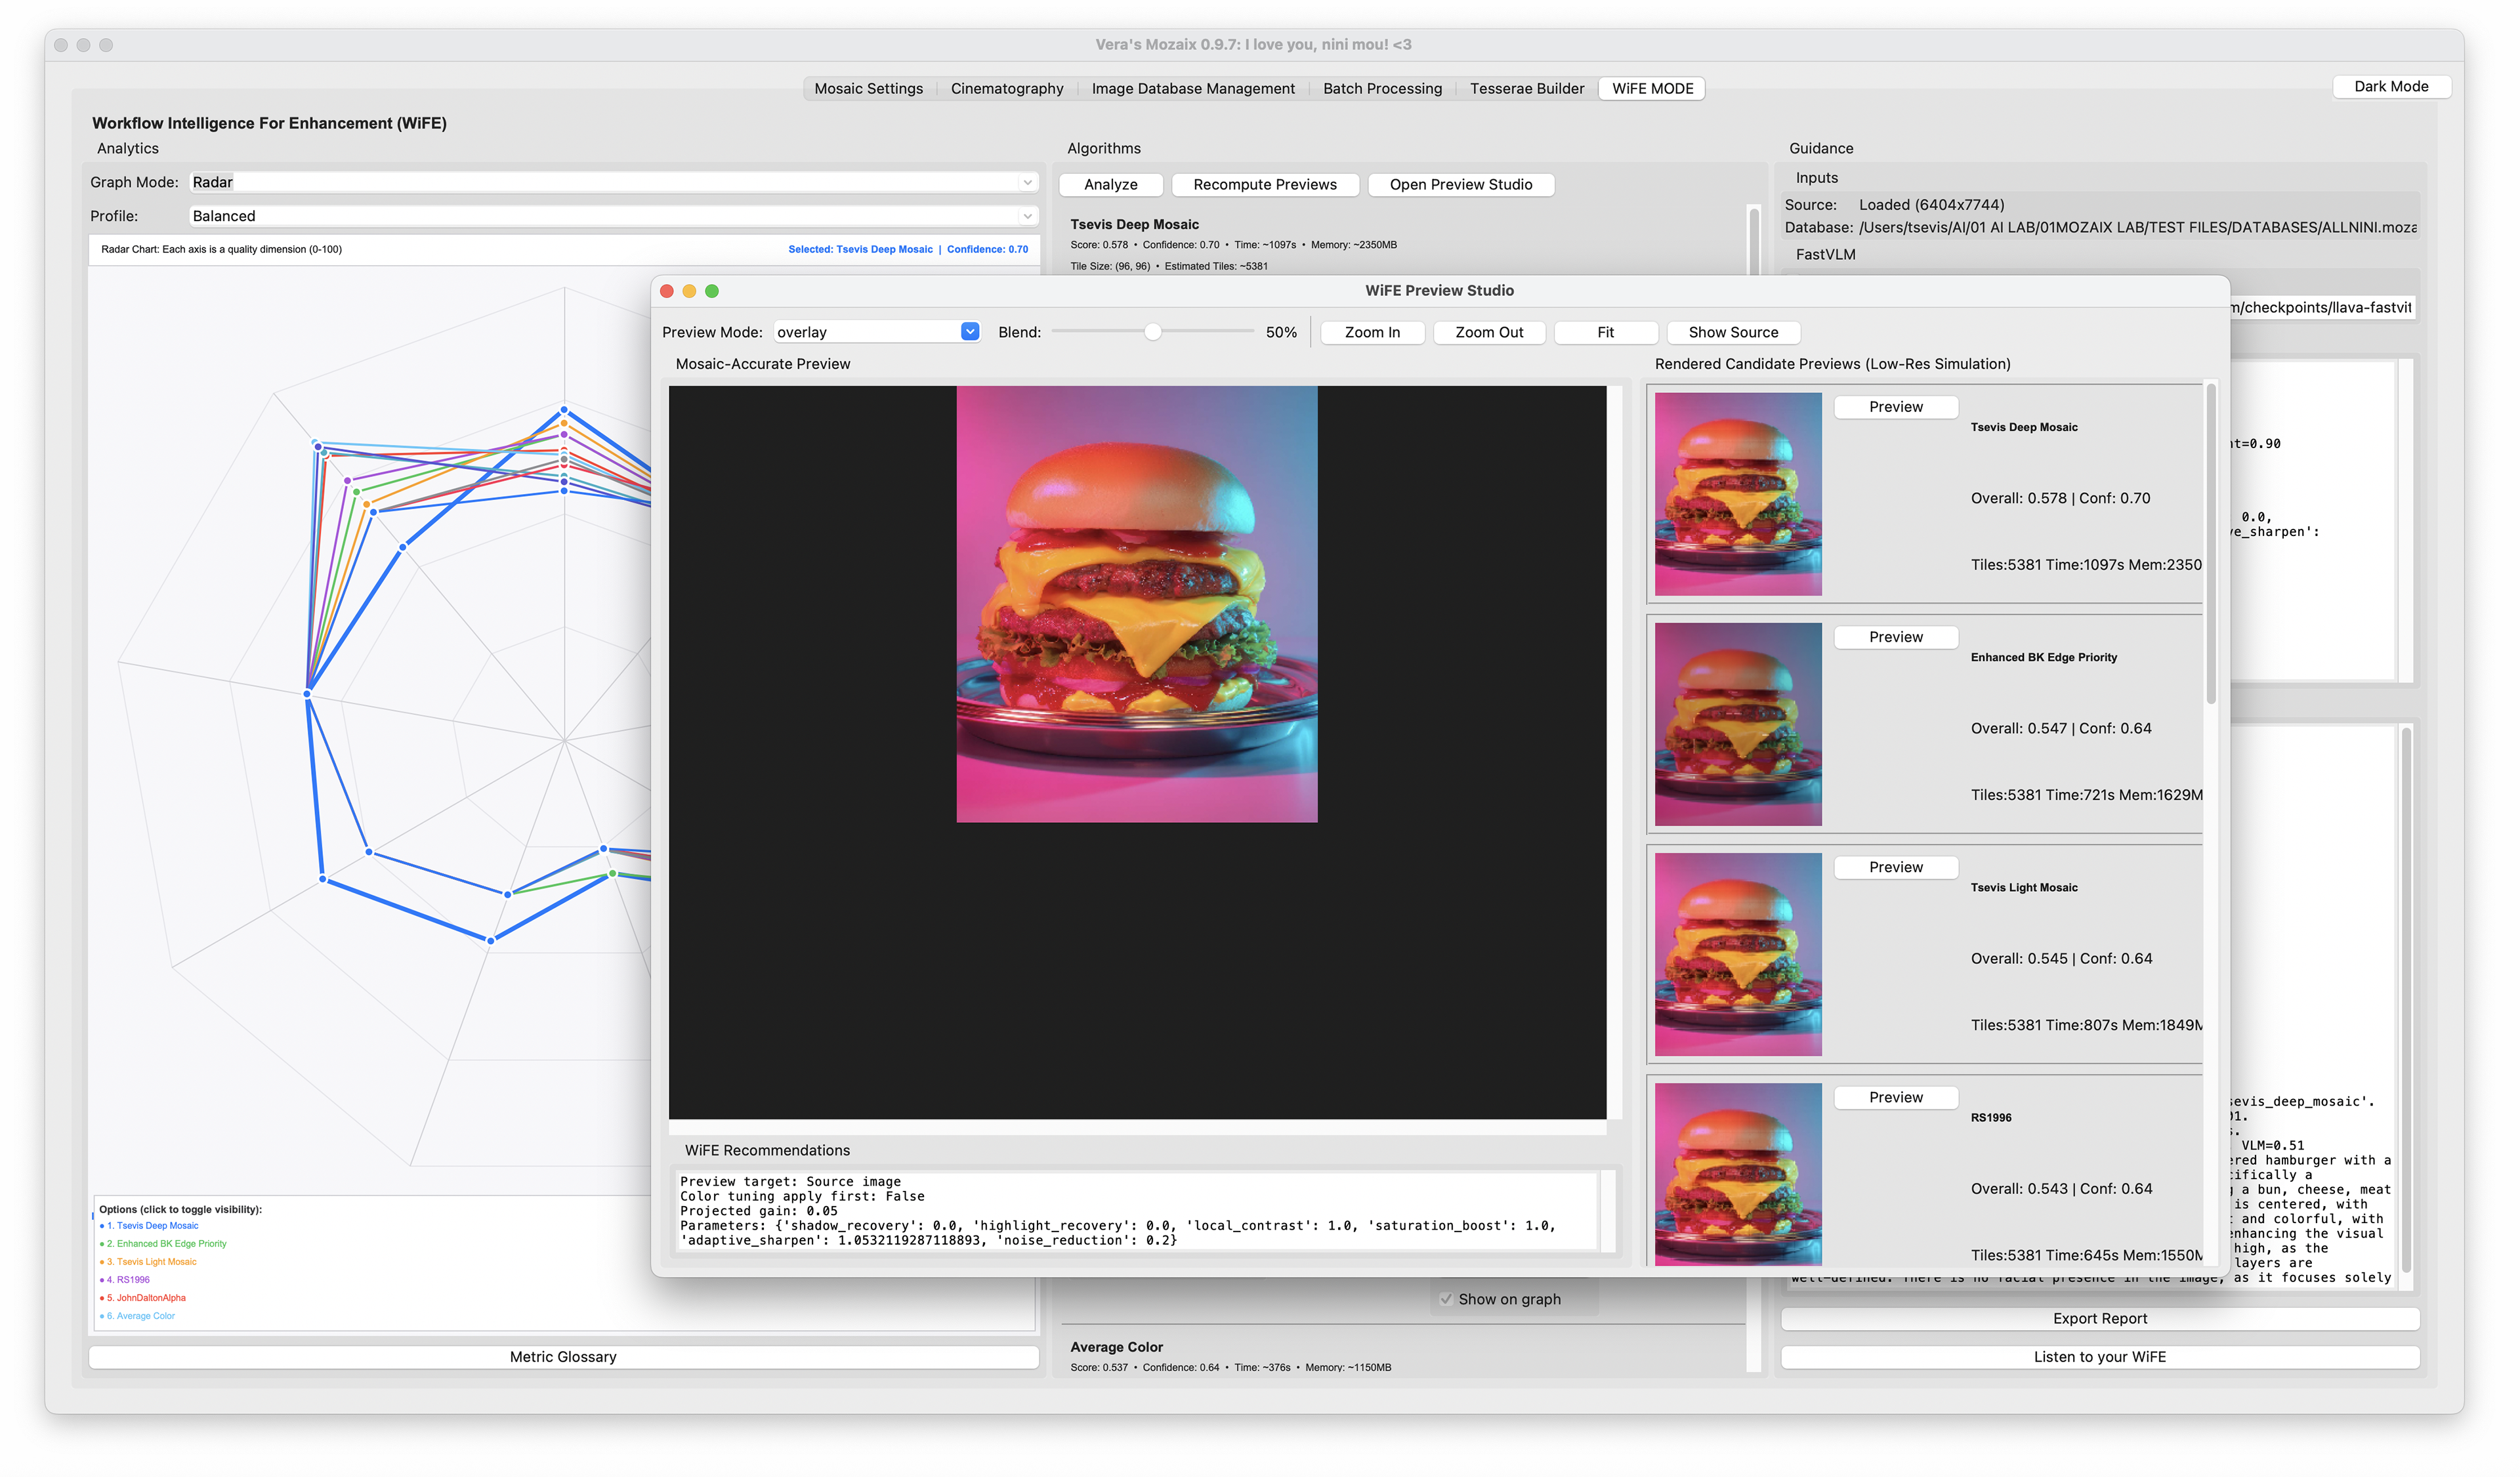The width and height of the screenshot is (2520, 1477).
Task: Open the Metric Glossary
Action: point(563,1357)
